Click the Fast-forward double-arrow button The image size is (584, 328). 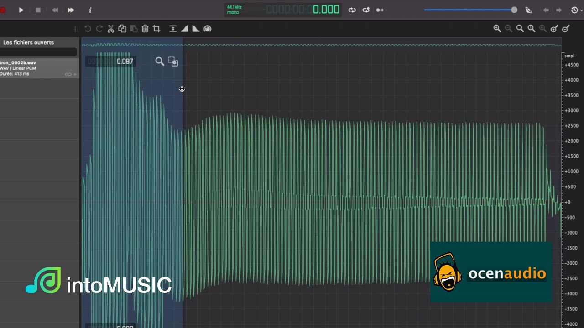tap(71, 10)
